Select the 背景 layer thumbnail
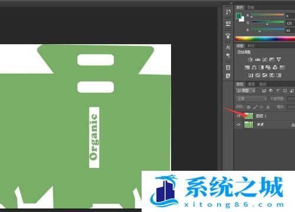Image resolution: width=295 pixels, height=212 pixels. pyautogui.click(x=248, y=124)
